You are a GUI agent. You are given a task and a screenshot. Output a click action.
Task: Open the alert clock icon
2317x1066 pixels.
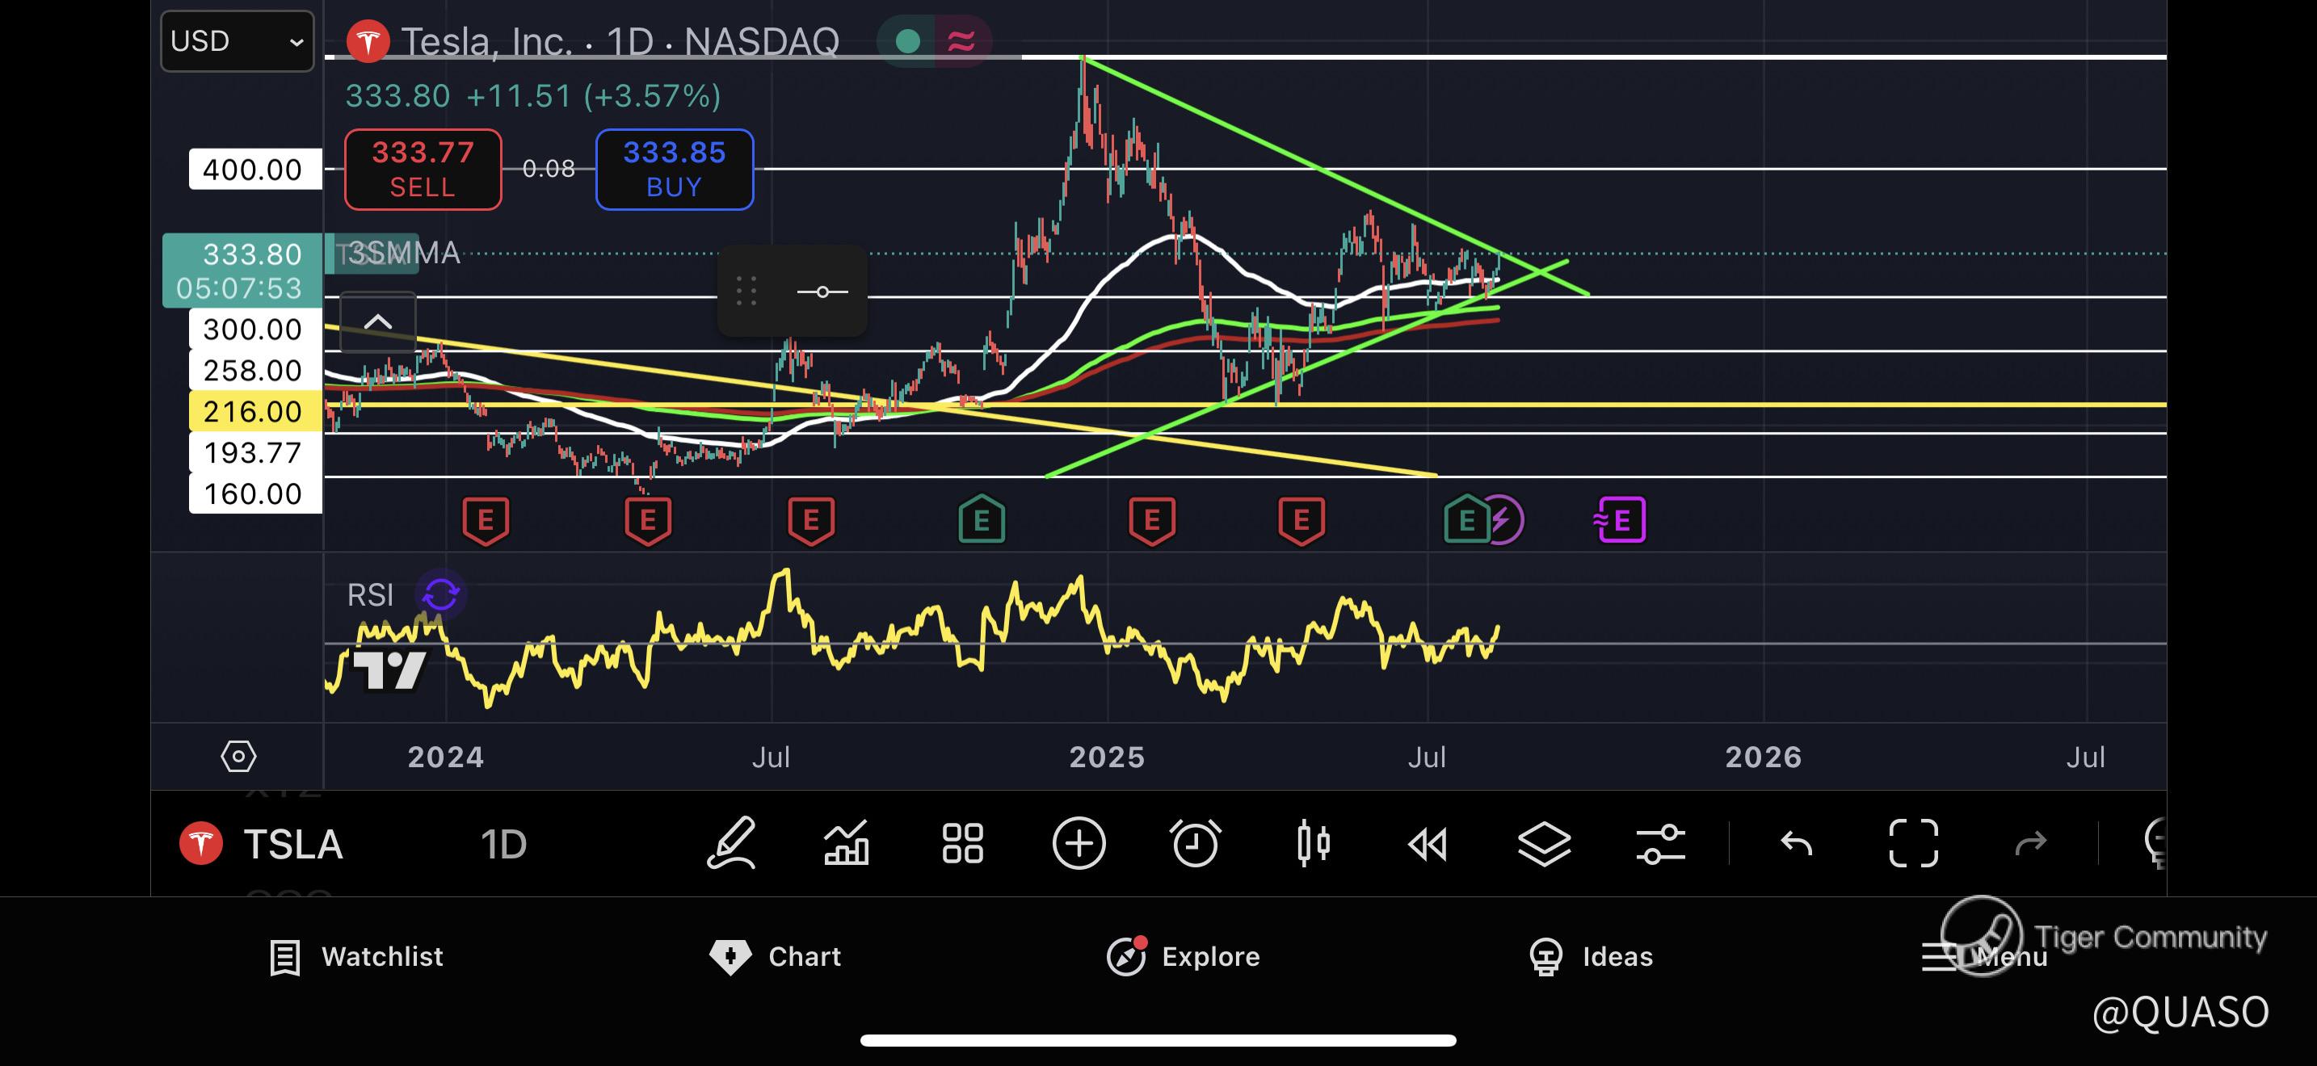(x=1196, y=843)
